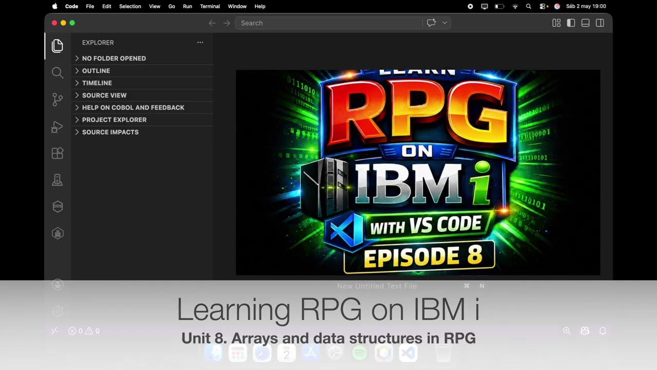Open the DDS hexagon icon view
The image size is (657, 370).
[x=57, y=207]
